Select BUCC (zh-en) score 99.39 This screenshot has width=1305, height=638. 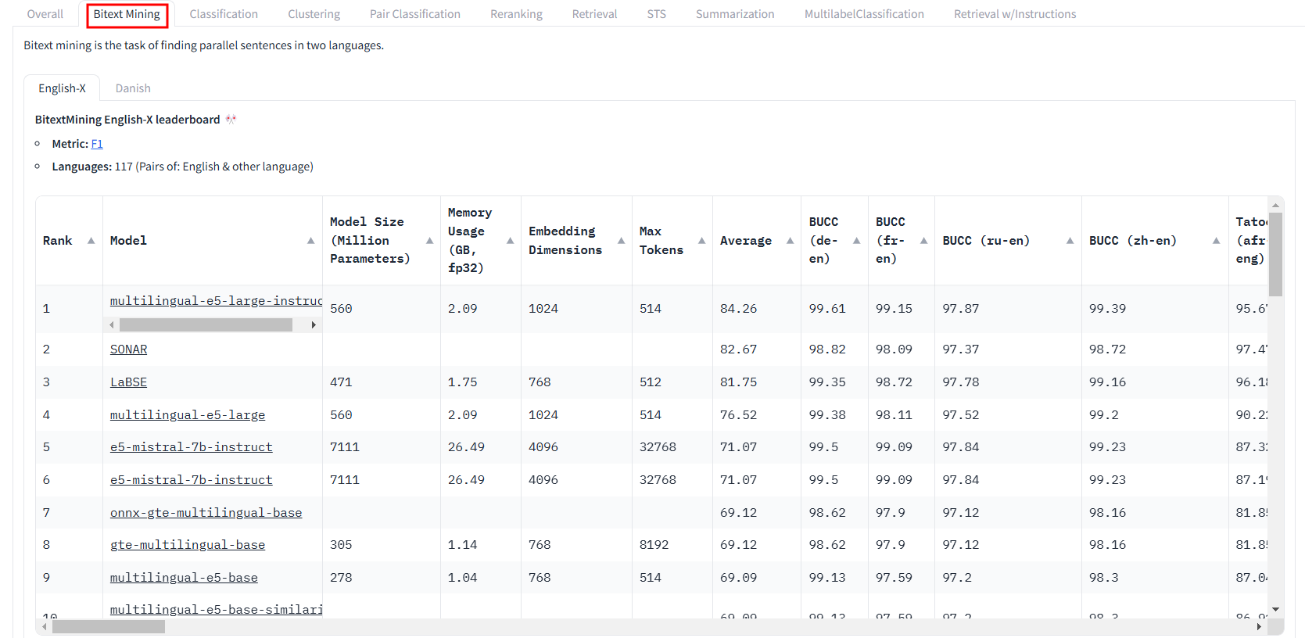click(x=1108, y=309)
